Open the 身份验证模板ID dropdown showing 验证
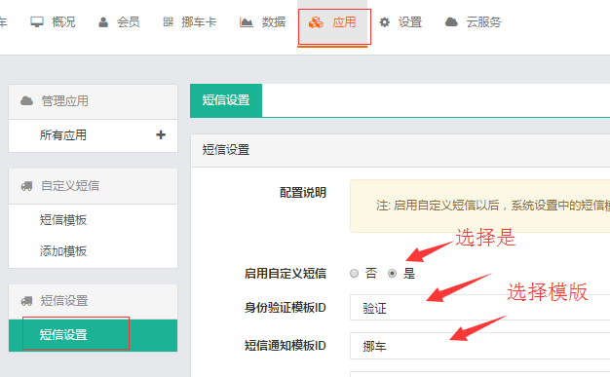The image size is (610, 377). tap(479, 308)
